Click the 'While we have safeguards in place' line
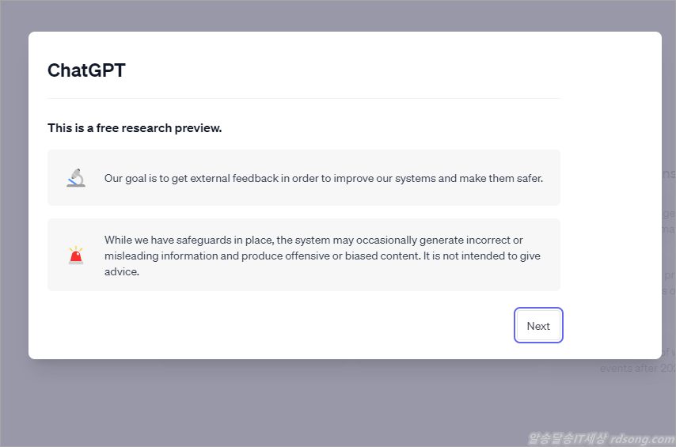This screenshot has height=447, width=676. pos(313,240)
